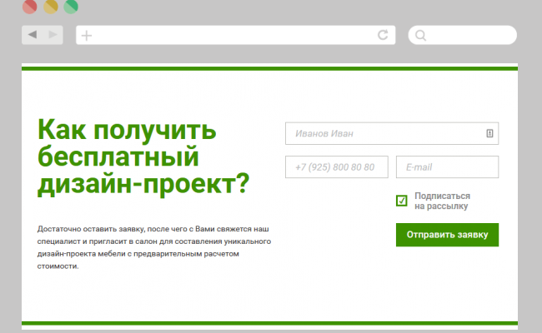This screenshot has width=542, height=333.
Task: Click the contact card icon in the name field
Action: pos(489,133)
